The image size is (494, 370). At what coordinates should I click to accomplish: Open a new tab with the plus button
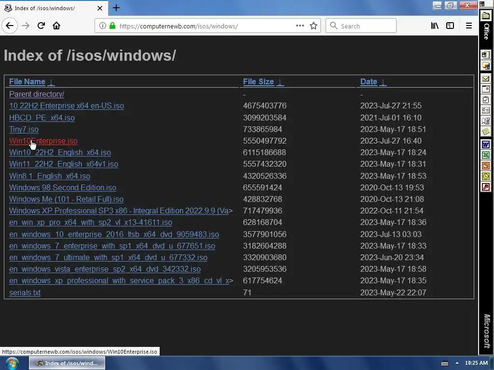[116, 8]
